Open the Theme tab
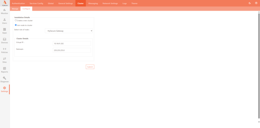The width and height of the screenshot is (260, 128). [x=134, y=3]
